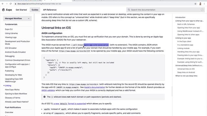Image resolution: width=207 pixels, height=116 pixels.
Task: Open Using Libraries sidebar page
Action: 11,33
